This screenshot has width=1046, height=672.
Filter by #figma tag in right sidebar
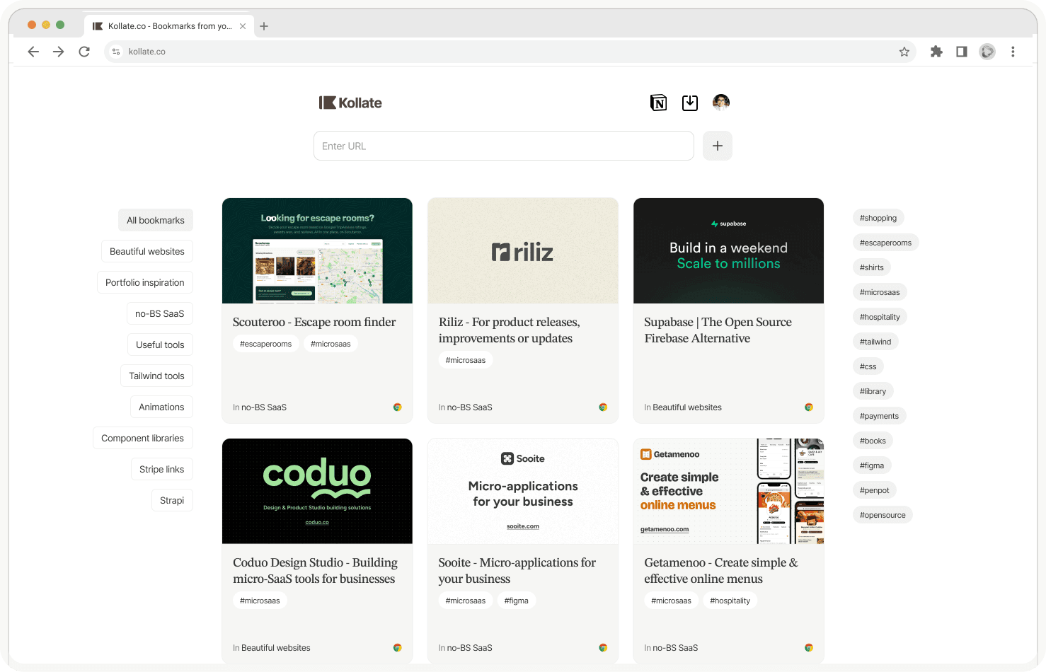click(x=872, y=465)
